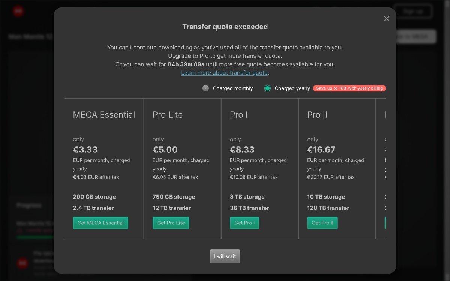
Task: Open the Learn more about transfer quota link
Action: coord(224,73)
